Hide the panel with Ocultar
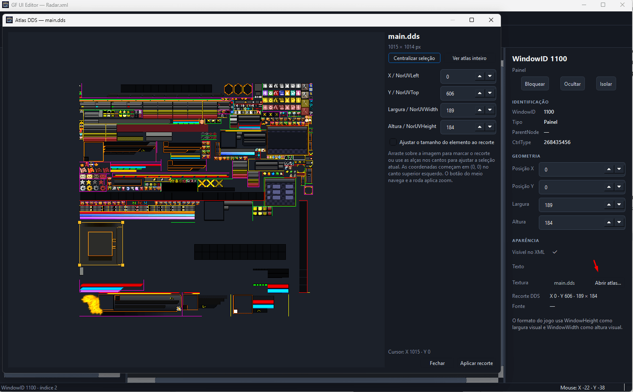This screenshot has width=633, height=392. [572, 84]
